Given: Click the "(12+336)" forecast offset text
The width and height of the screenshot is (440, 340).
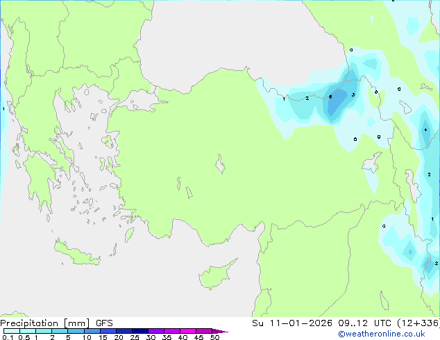Looking at the screenshot, I should (x=418, y=323).
